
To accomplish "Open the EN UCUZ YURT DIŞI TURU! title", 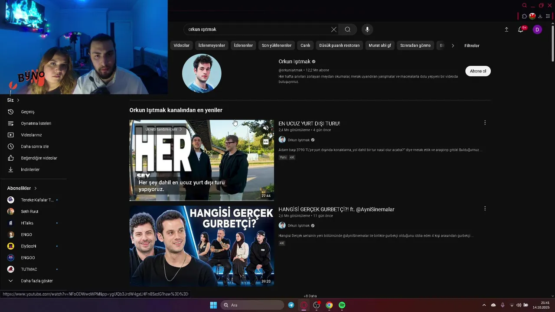I will point(309,123).
